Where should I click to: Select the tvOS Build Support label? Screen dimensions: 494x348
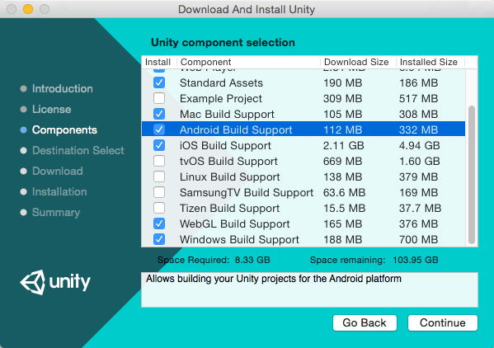coord(228,162)
